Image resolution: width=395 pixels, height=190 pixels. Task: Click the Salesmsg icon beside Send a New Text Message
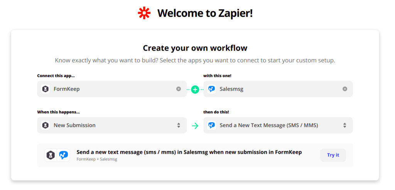coord(211,125)
